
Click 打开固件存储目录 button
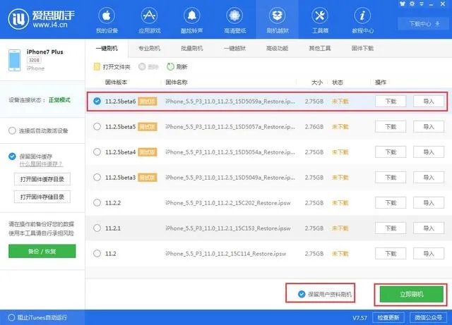click(42, 197)
